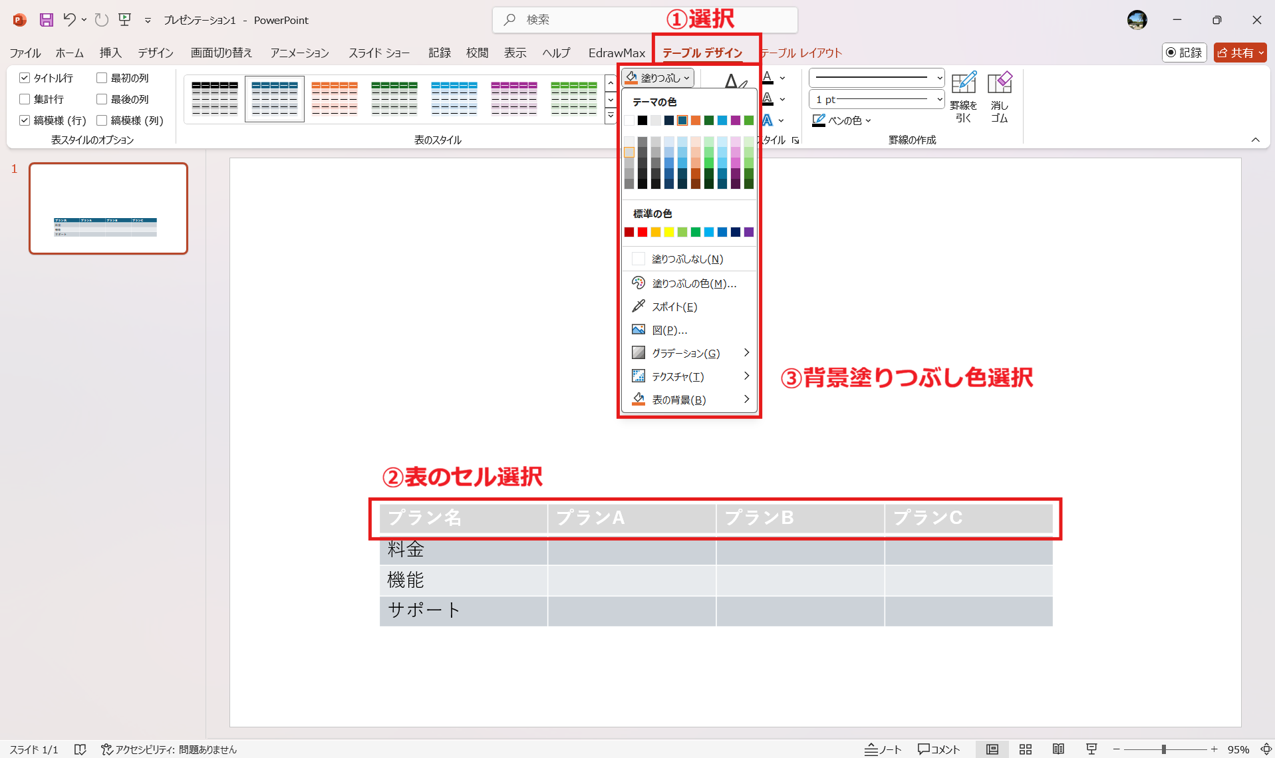The image size is (1275, 758).
Task: Select the 消しゴム eraser tool
Action: (1000, 97)
